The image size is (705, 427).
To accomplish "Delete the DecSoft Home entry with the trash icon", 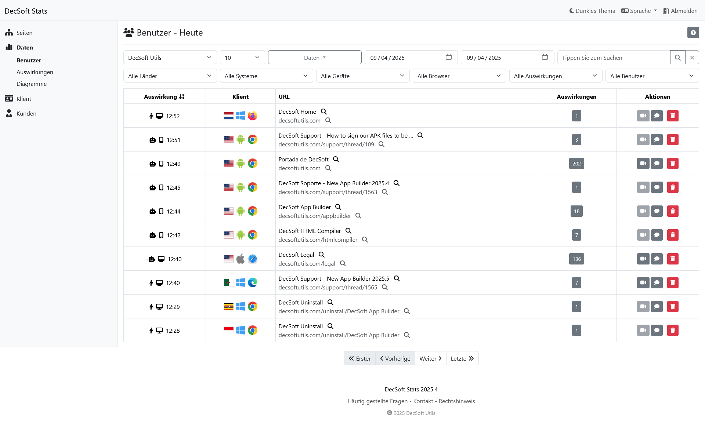I will (x=673, y=116).
